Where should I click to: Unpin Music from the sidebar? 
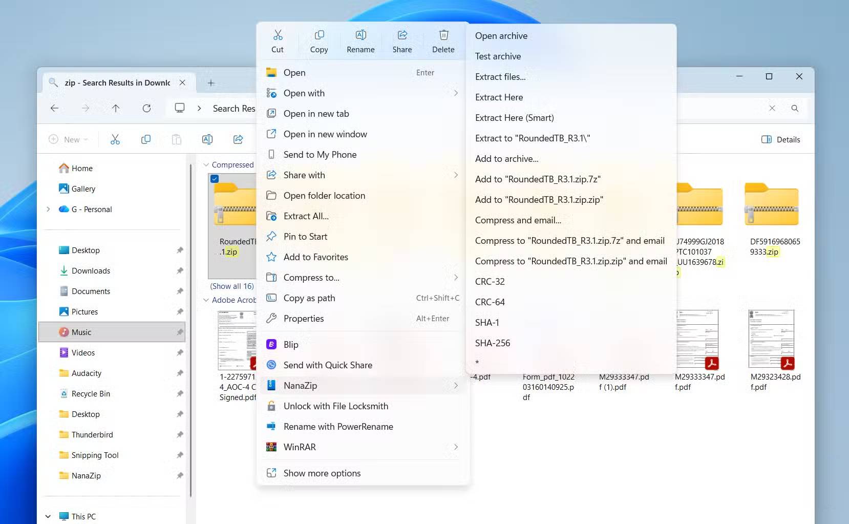(180, 332)
